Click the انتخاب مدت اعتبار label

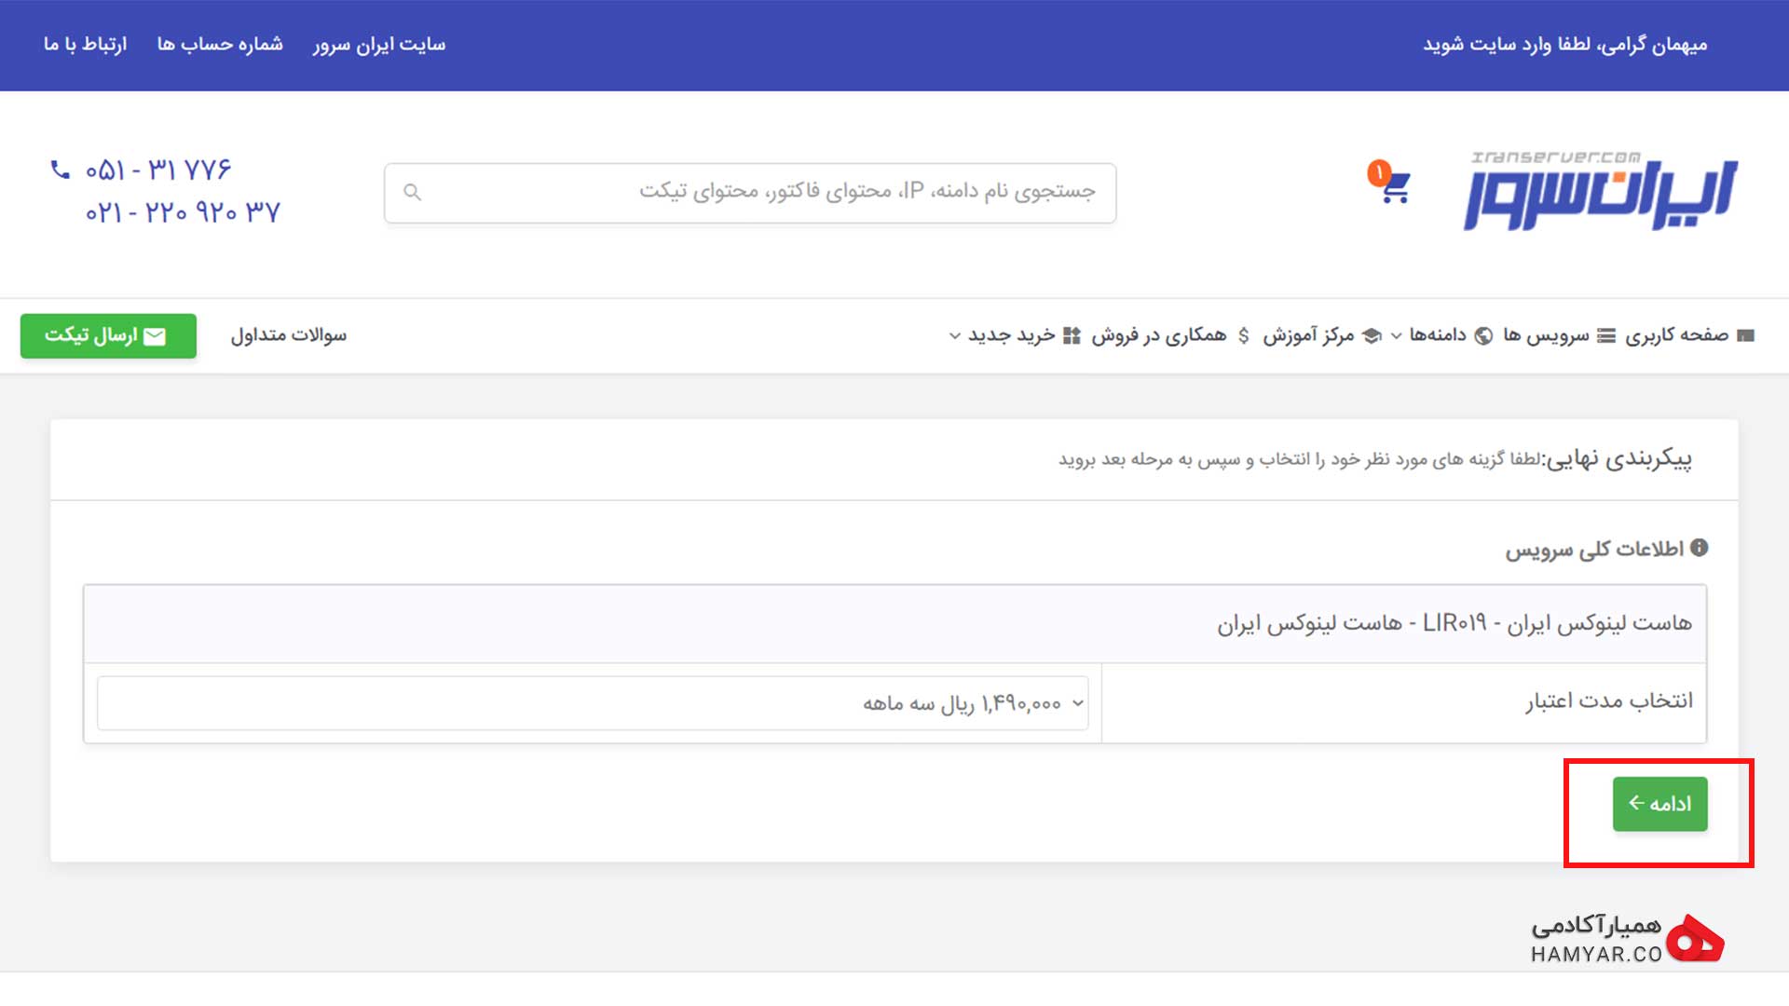1609,701
